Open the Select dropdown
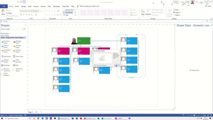Viewport: 213px width, 120px height. pos(177,15)
